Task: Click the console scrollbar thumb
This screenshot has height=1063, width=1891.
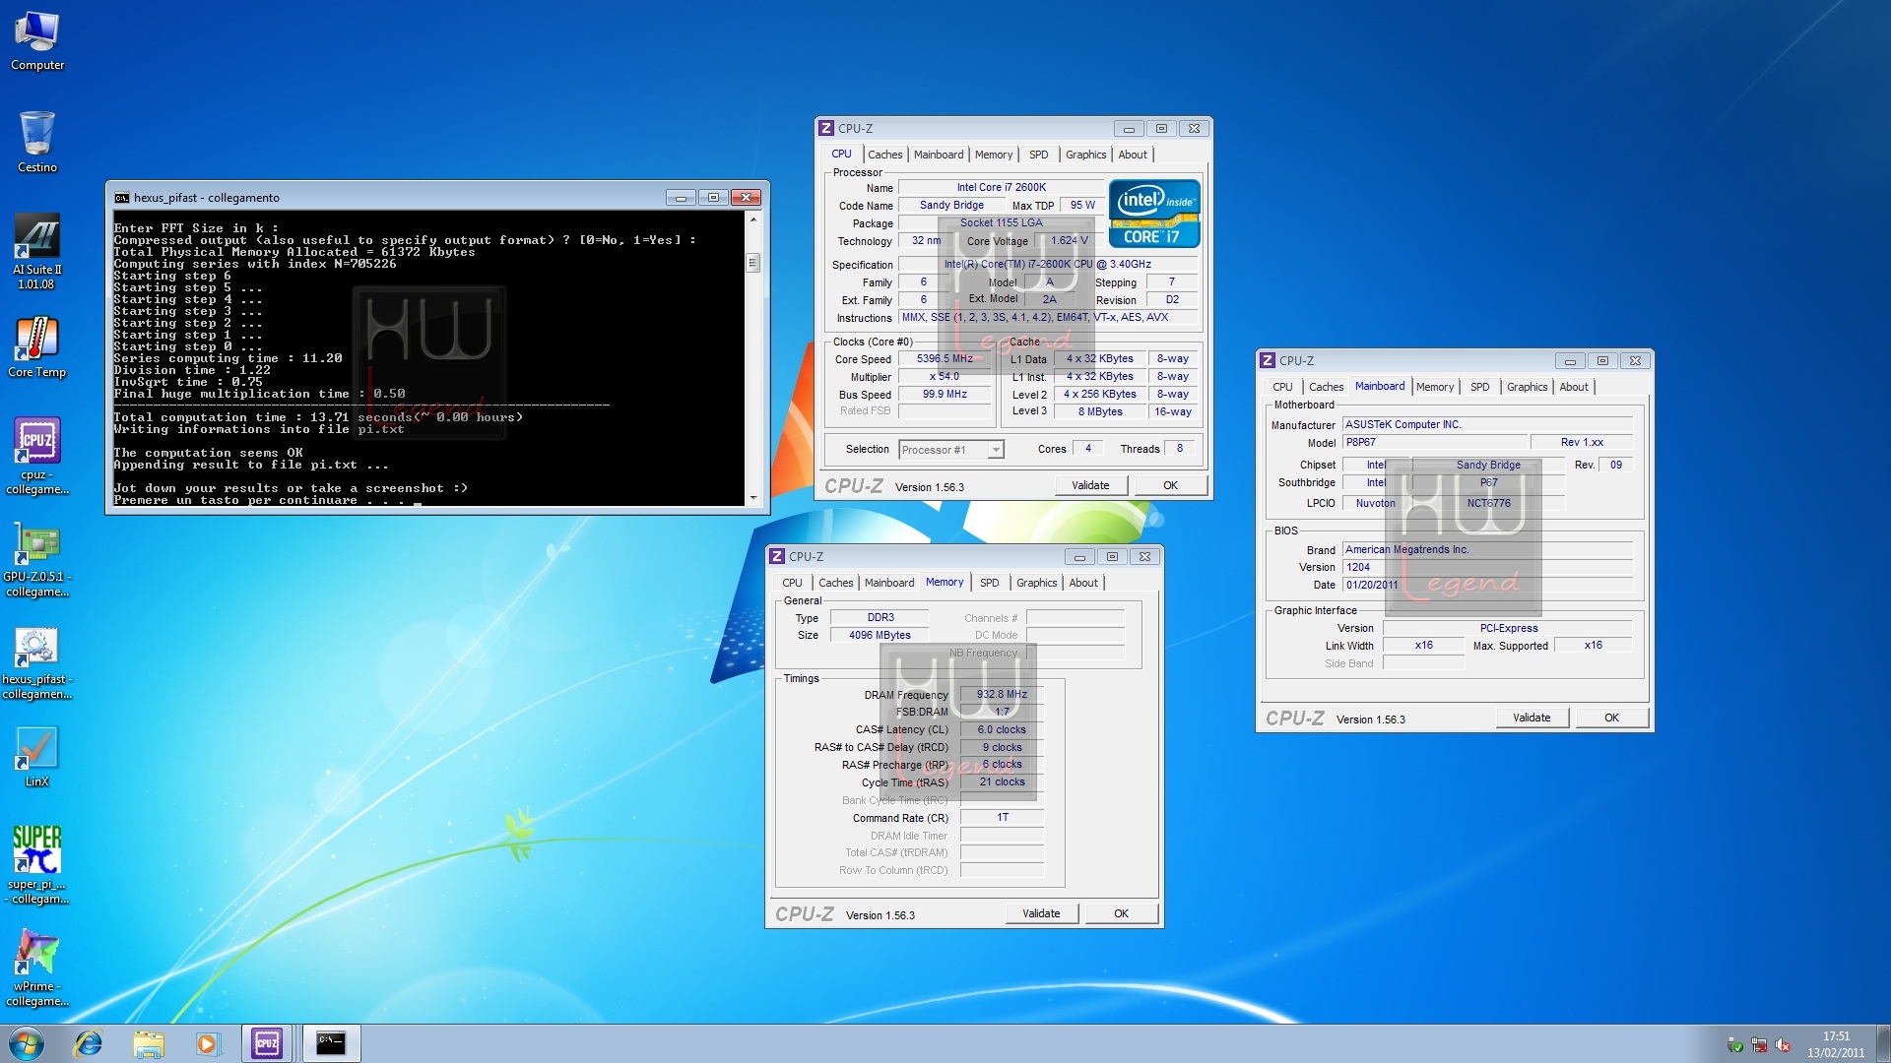Action: (753, 263)
